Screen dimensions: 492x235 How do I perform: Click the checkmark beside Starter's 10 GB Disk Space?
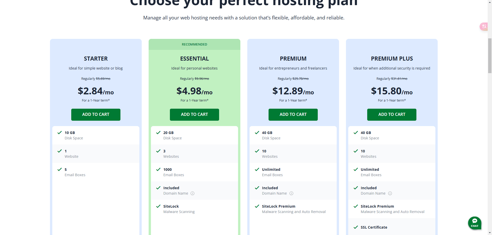[59, 133]
